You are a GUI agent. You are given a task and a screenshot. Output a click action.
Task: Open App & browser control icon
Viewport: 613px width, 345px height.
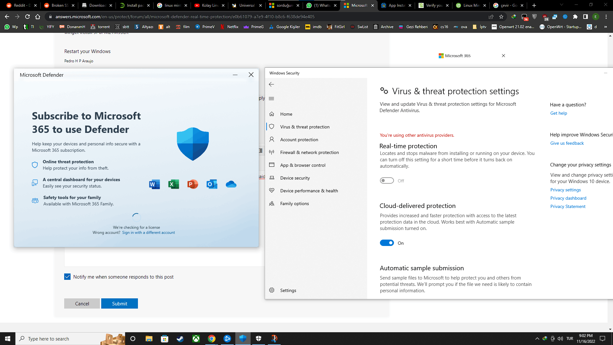(272, 165)
